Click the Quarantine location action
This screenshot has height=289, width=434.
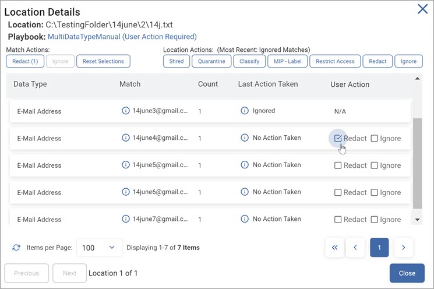211,61
